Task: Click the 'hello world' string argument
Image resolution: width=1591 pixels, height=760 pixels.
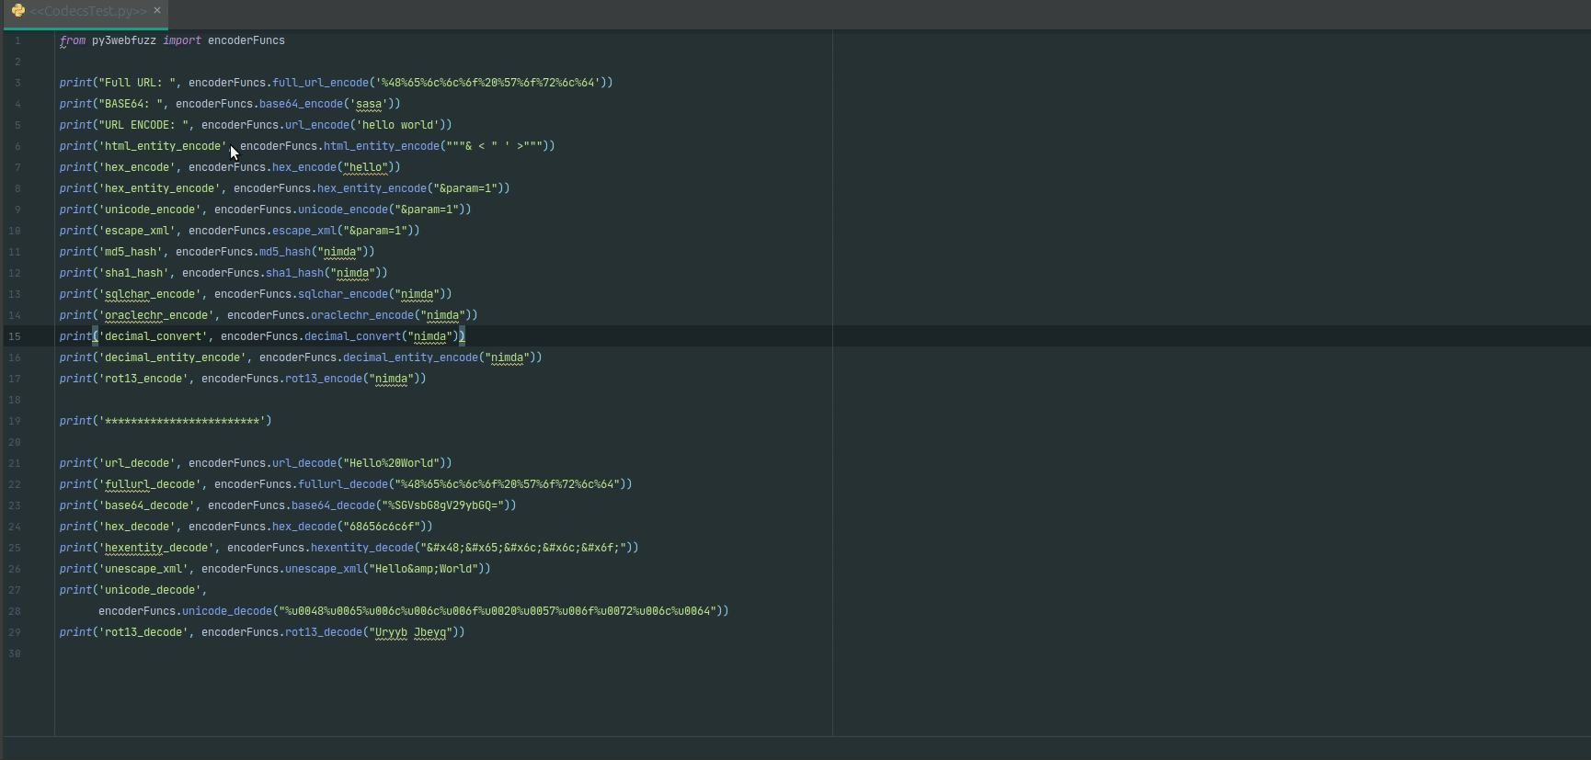Action: pos(400,125)
